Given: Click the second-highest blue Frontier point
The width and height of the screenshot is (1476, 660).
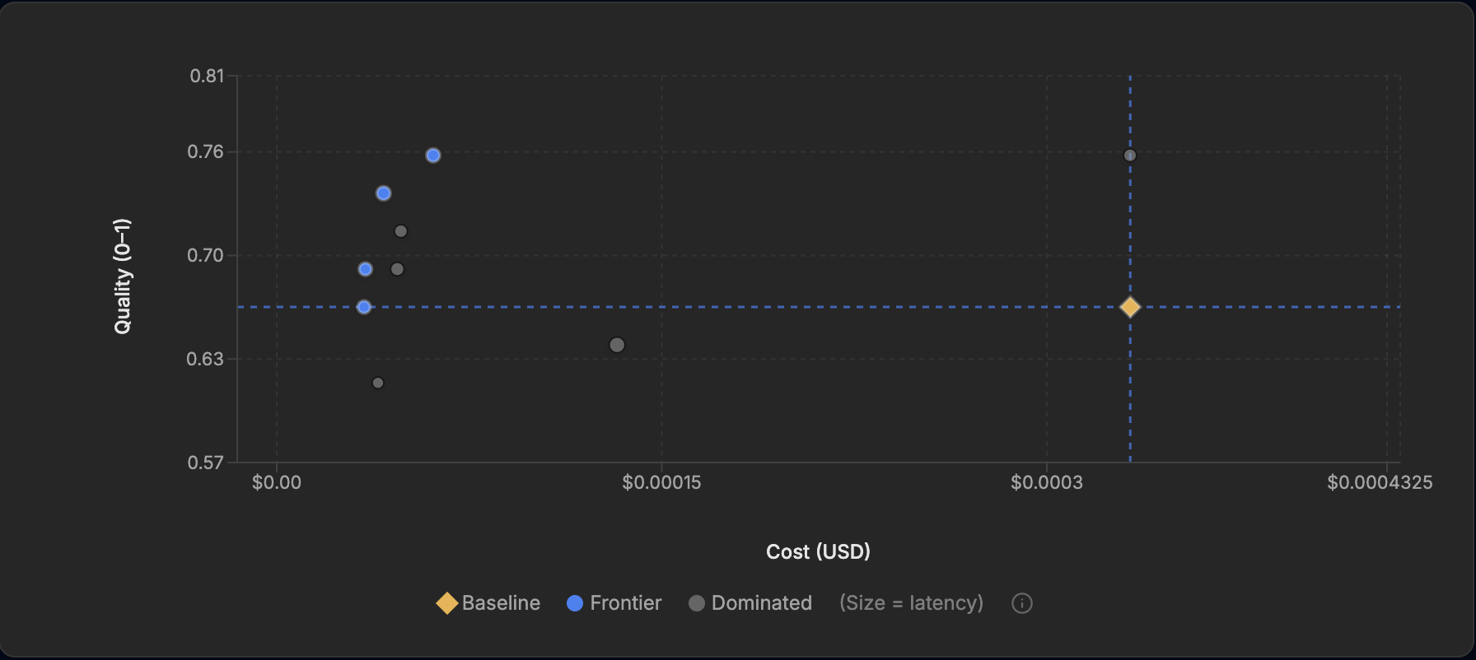Looking at the screenshot, I should pyautogui.click(x=384, y=193).
